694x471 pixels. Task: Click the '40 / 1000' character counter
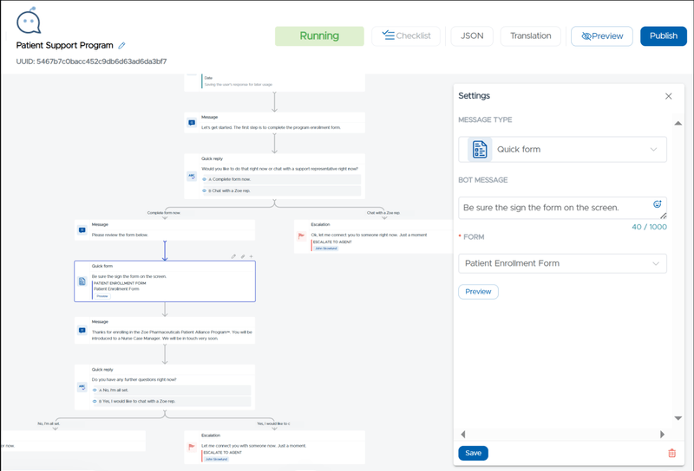click(x=649, y=227)
